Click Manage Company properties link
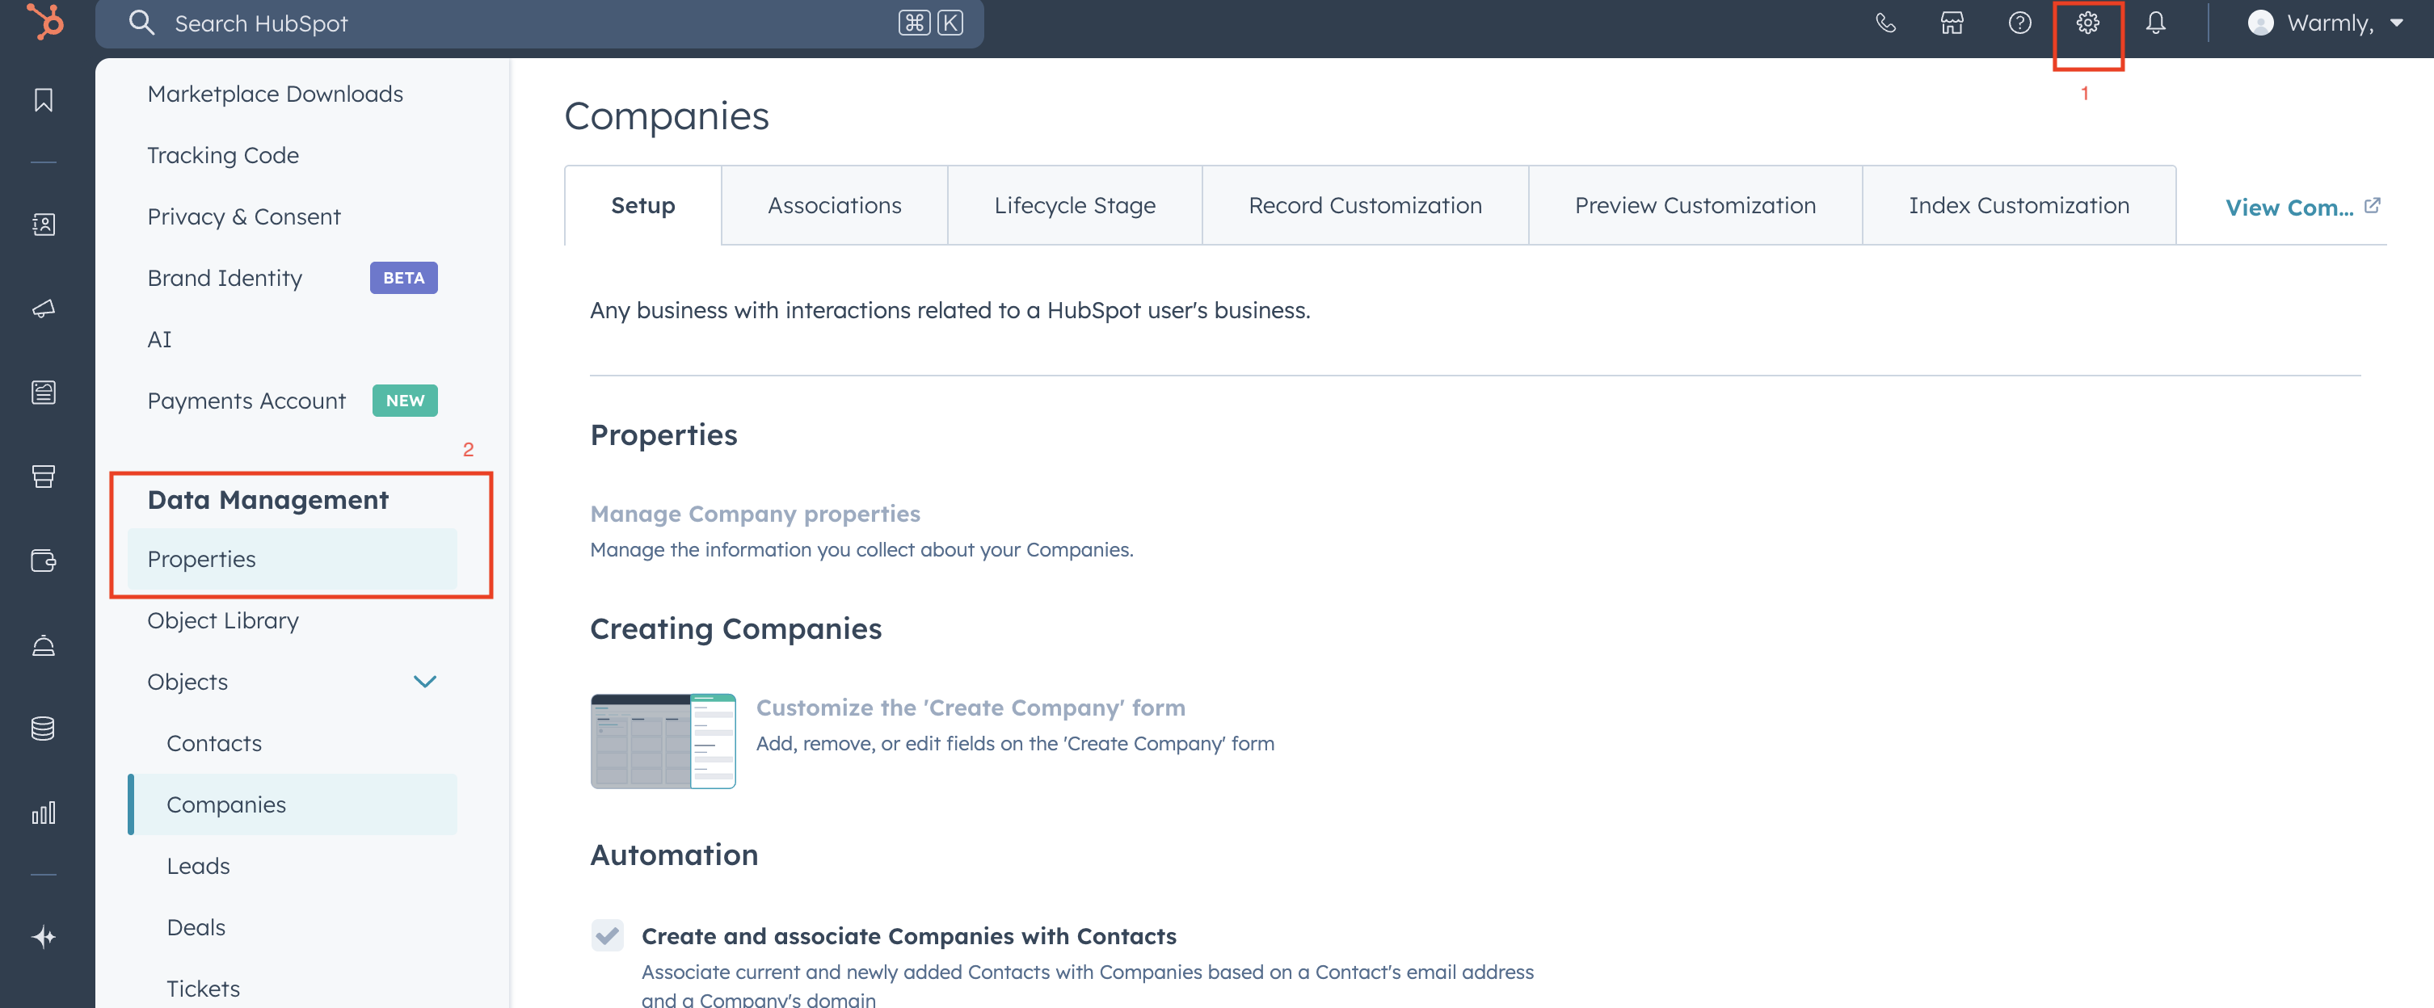Screen dimensions: 2434x1008 click(755, 513)
